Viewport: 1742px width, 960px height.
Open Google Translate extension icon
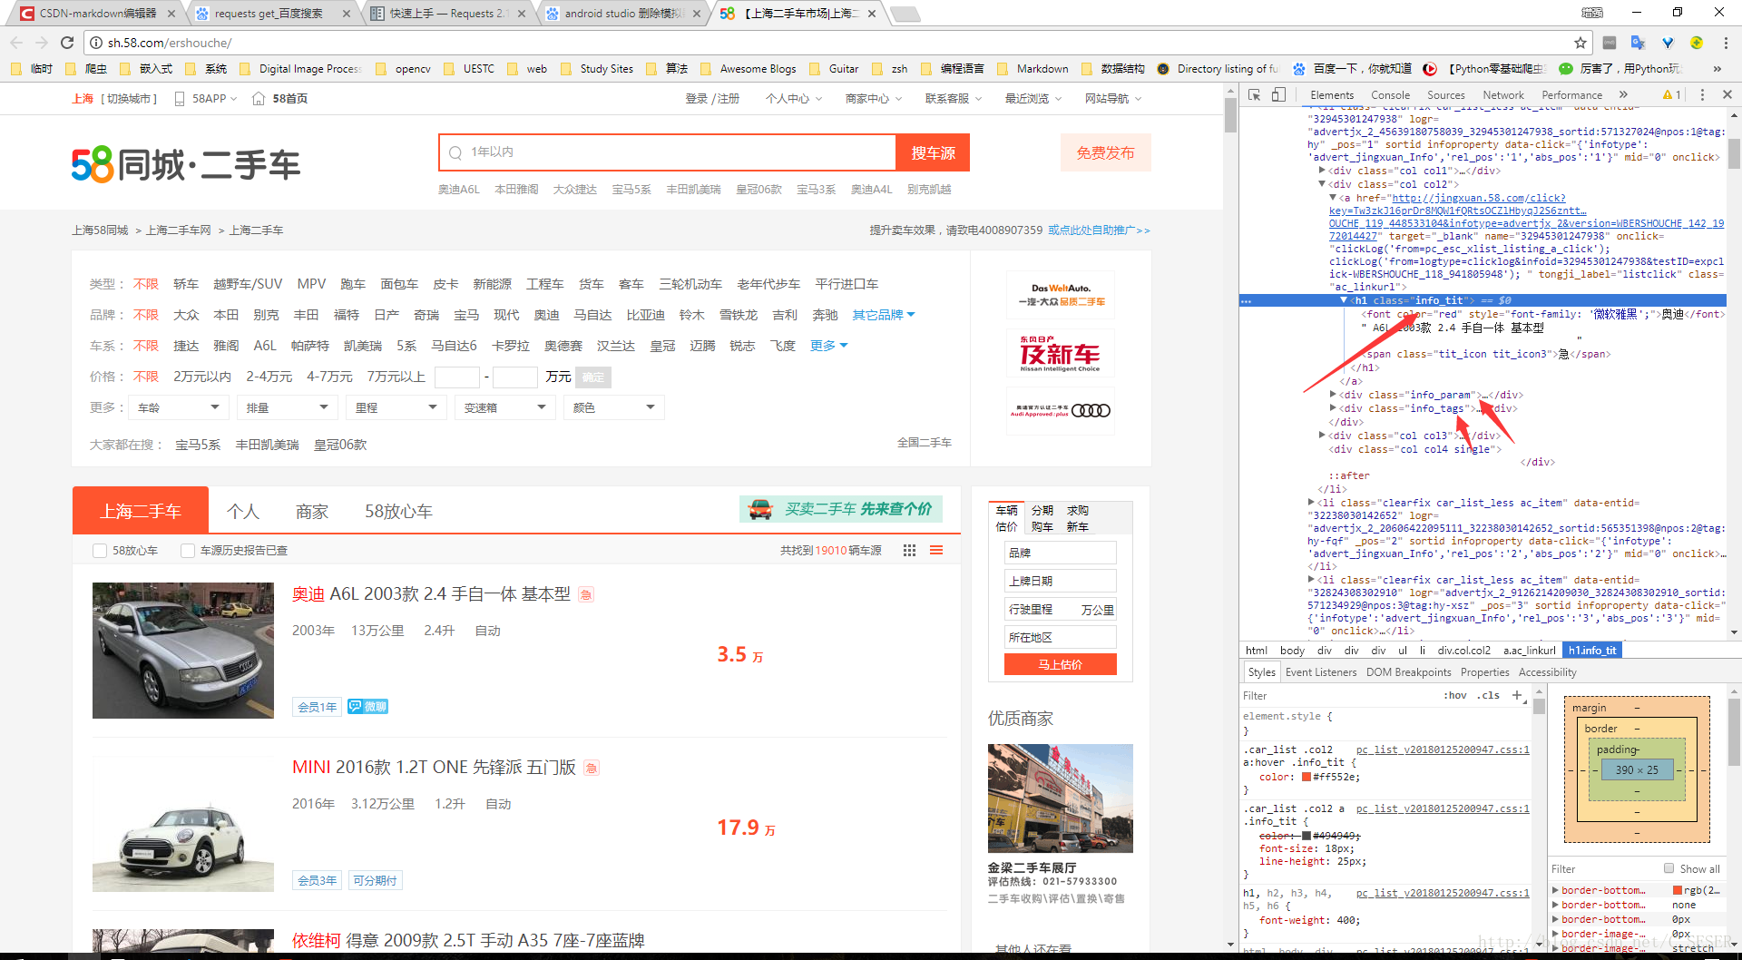coord(1639,43)
